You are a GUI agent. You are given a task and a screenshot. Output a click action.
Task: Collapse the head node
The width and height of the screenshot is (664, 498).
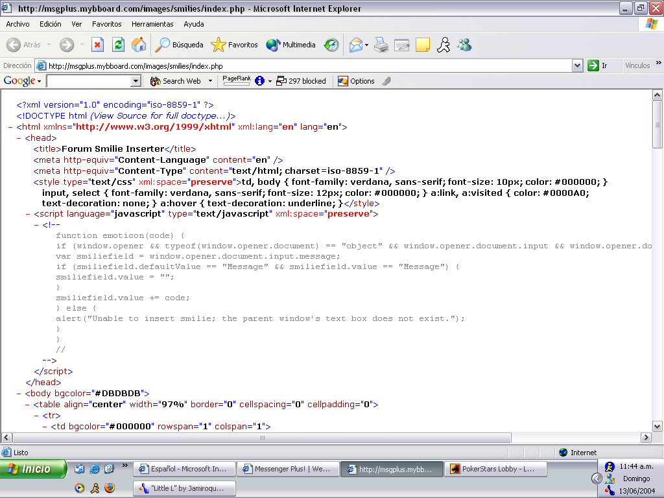click(19, 138)
